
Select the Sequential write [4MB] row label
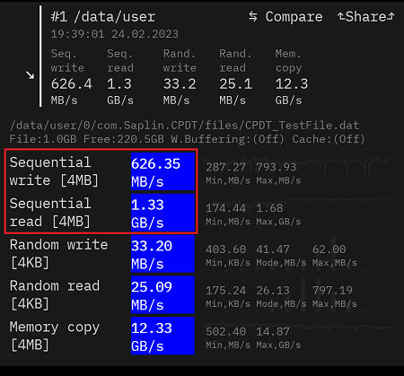(54, 171)
